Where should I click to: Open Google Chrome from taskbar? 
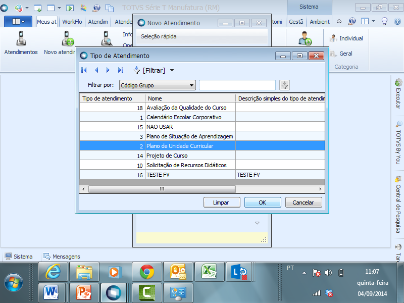[147, 272]
